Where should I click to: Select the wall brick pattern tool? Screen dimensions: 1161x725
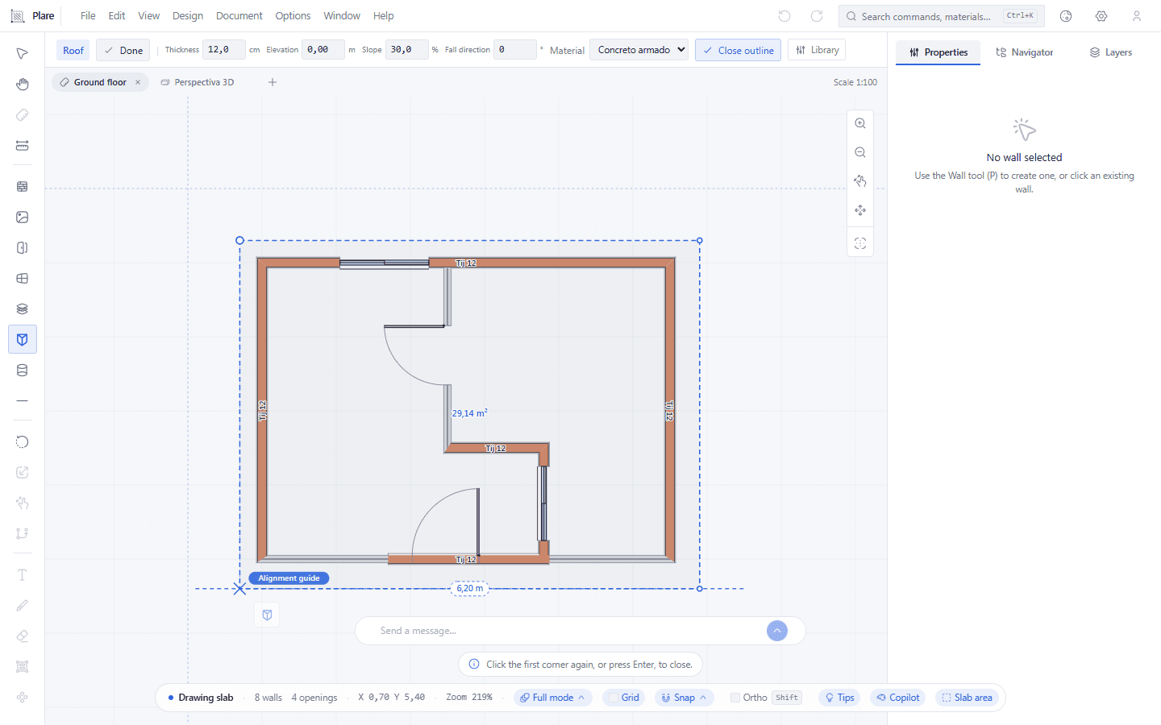pos(22,186)
